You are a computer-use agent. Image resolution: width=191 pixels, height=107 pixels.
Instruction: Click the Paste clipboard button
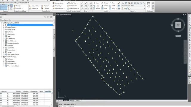pyautogui.click(x=149, y=5)
